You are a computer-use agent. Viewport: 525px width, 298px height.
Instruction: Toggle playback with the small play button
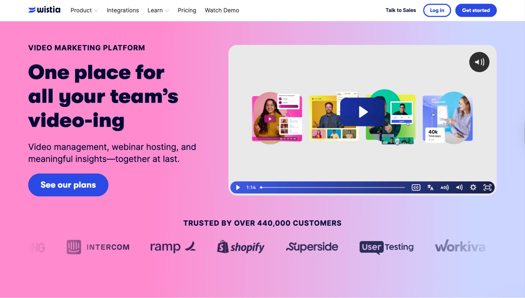point(238,187)
